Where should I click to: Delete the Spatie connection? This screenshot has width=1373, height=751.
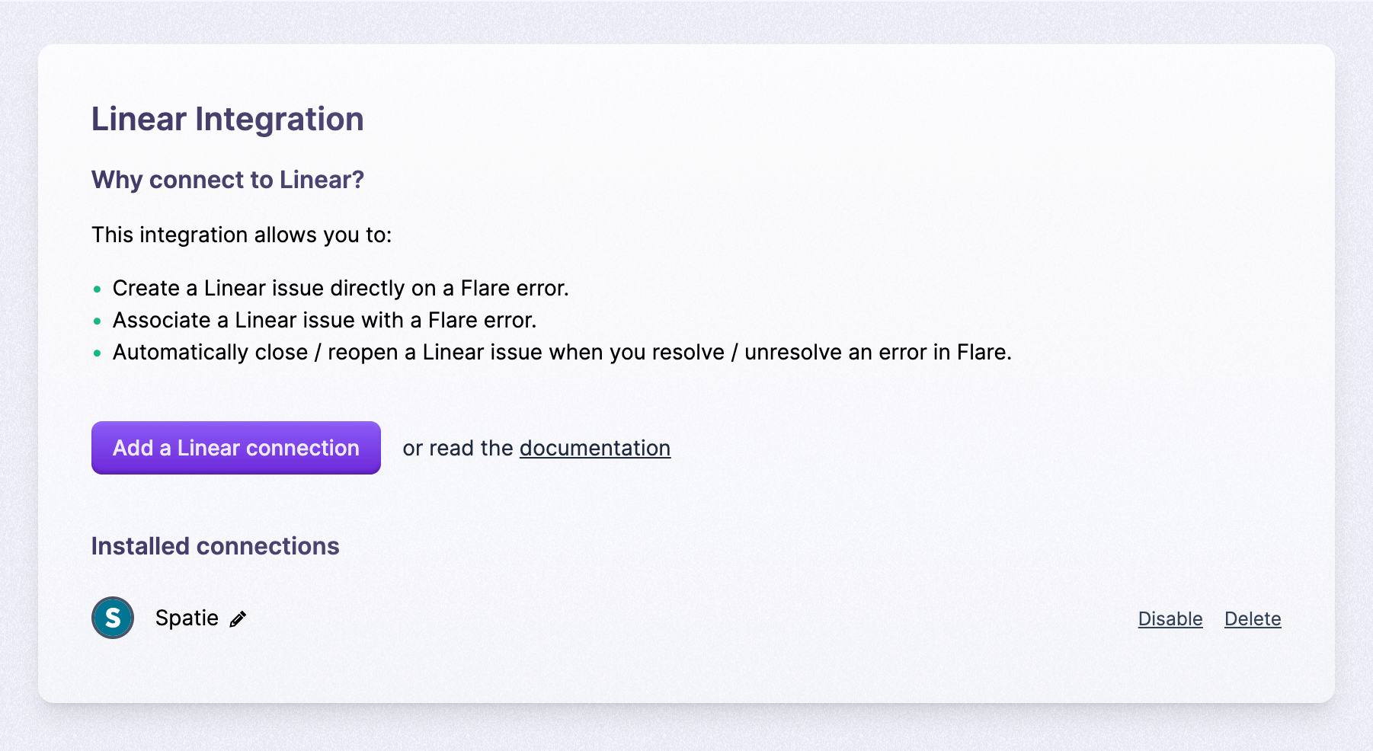click(1253, 618)
